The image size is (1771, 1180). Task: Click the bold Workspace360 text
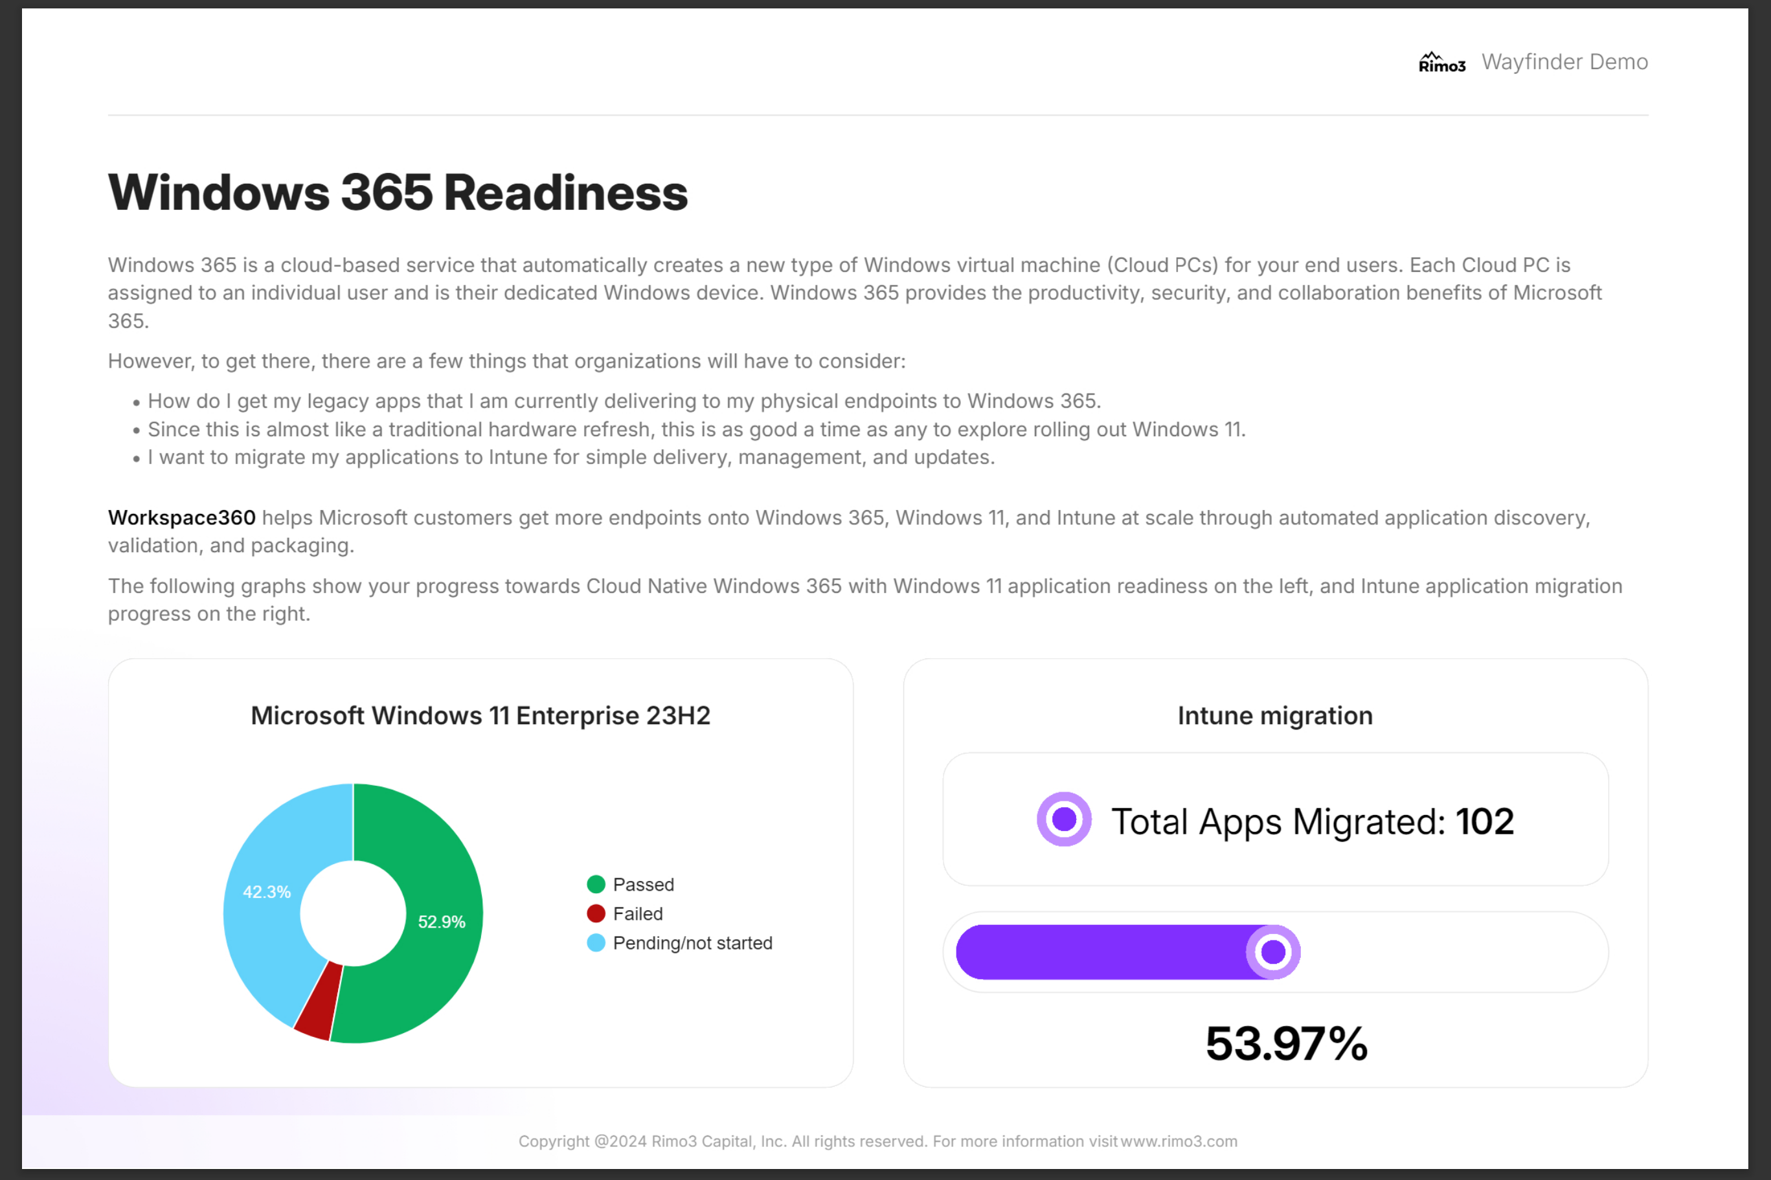click(x=181, y=518)
